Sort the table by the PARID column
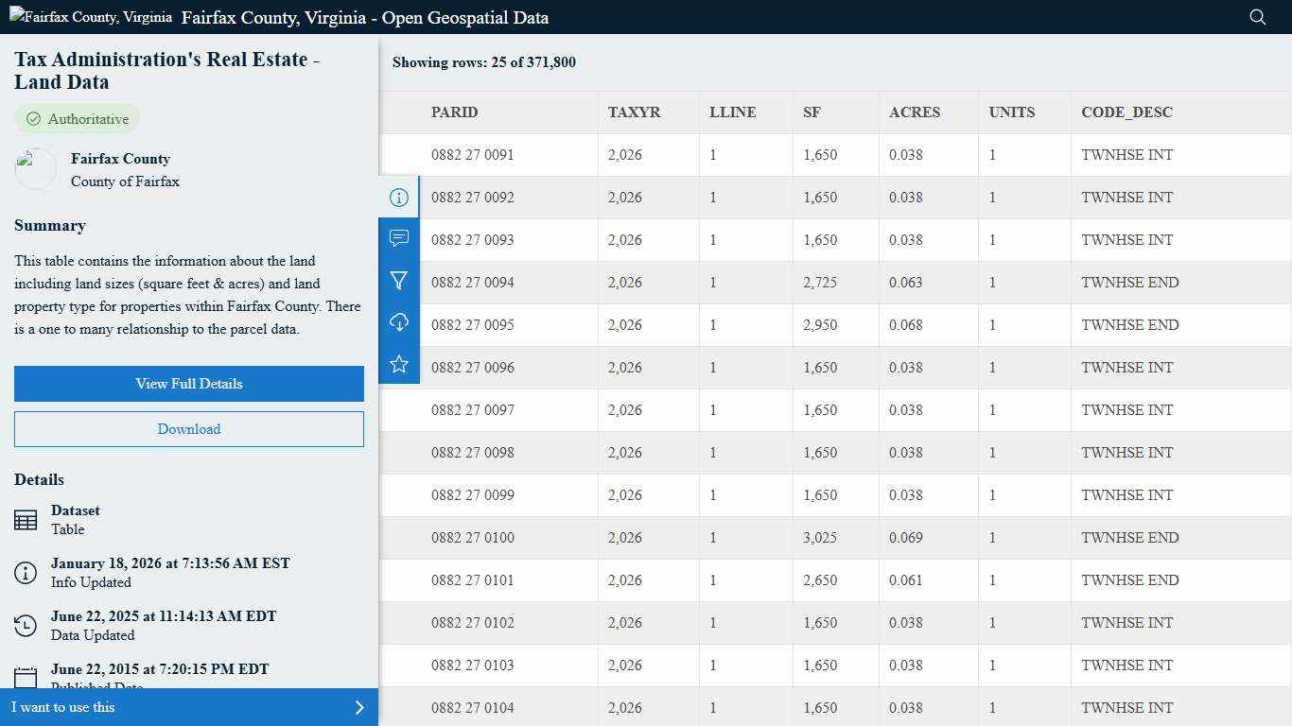 pyautogui.click(x=455, y=112)
